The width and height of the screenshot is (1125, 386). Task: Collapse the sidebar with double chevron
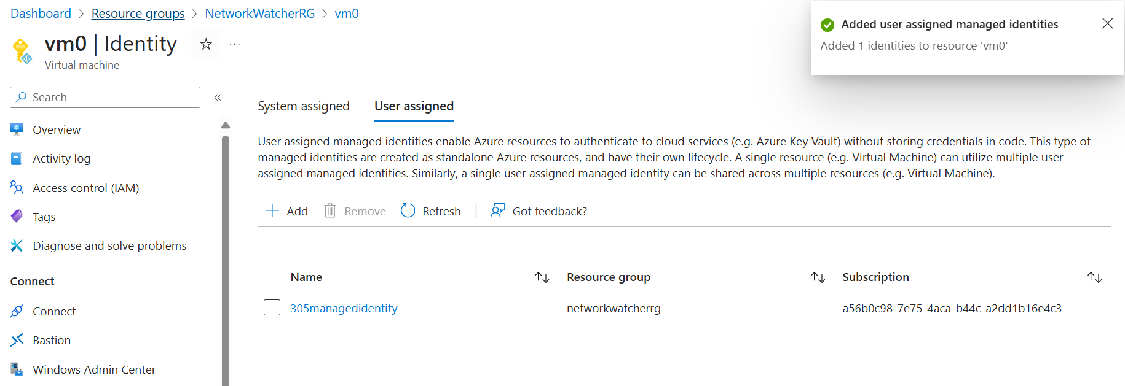(218, 98)
